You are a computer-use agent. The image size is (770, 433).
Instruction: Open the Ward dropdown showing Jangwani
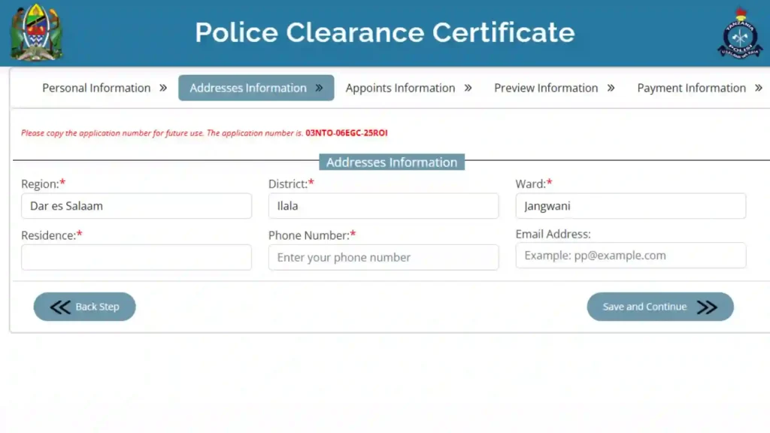631,206
